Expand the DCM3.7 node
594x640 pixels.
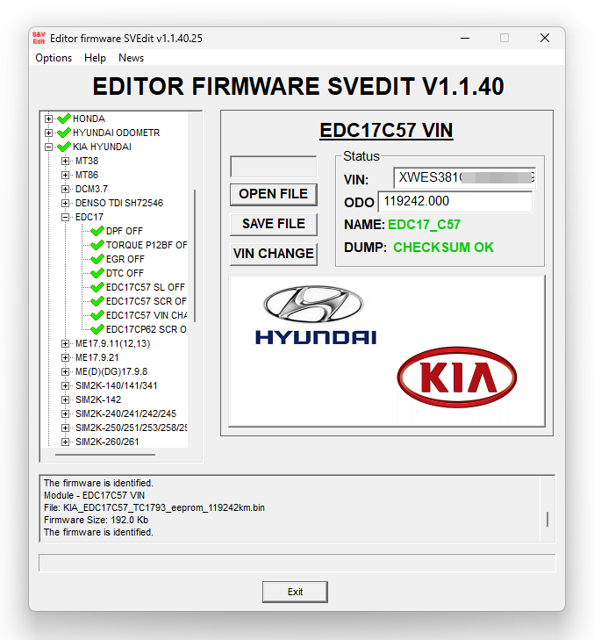65,189
